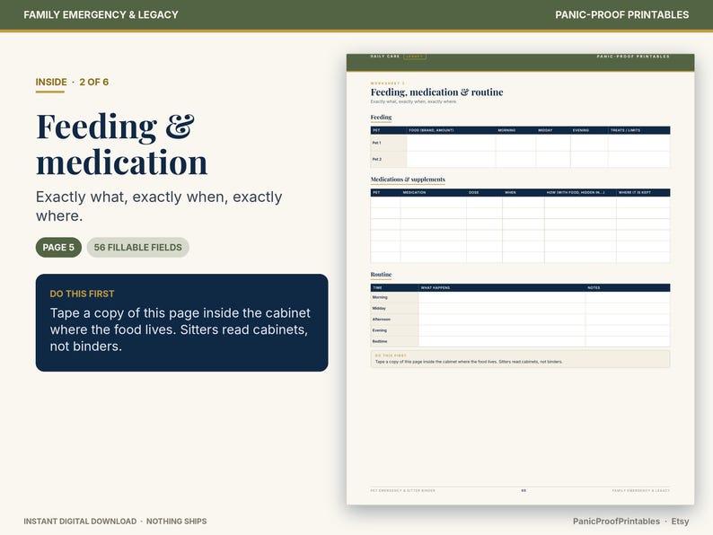Click the 'DOSE' column header

coord(473,193)
